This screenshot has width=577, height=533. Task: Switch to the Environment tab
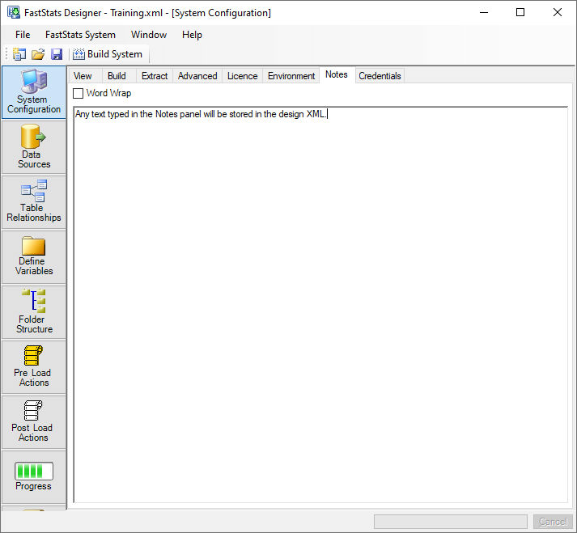[291, 76]
